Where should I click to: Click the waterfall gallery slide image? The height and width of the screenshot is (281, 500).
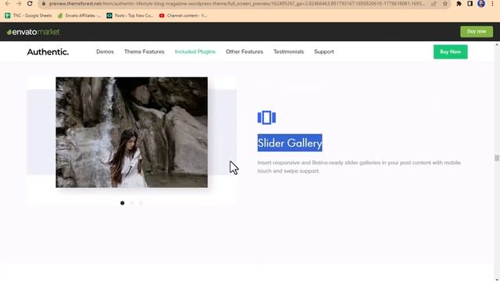click(132, 132)
